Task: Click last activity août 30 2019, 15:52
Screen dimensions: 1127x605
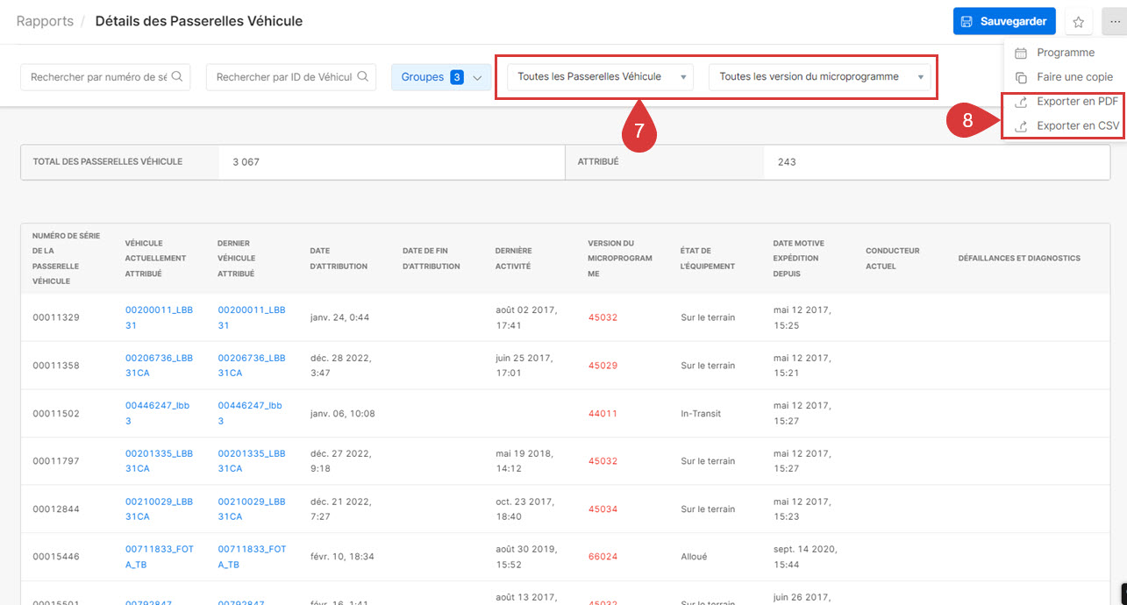Action: coord(527,557)
